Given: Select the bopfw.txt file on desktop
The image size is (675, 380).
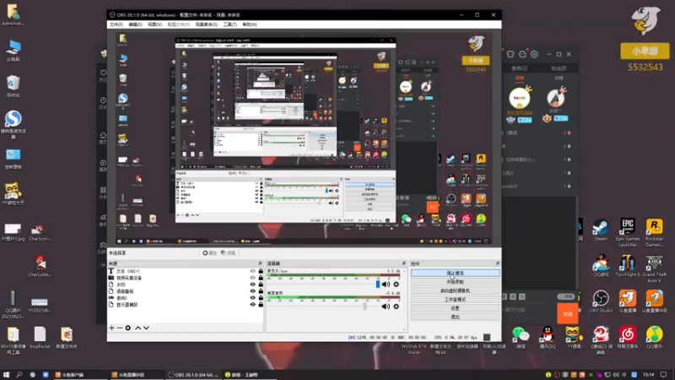Looking at the screenshot, I should (x=40, y=337).
